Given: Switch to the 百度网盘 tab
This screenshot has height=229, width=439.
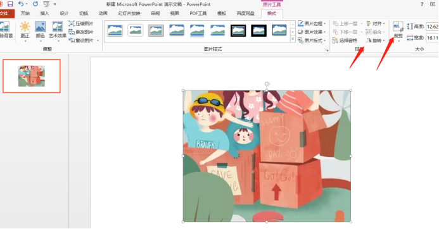Looking at the screenshot, I should click(246, 13).
